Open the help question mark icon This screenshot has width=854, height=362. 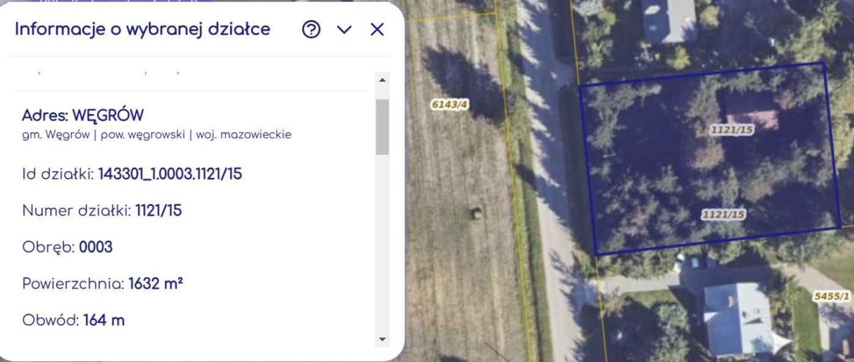click(312, 29)
